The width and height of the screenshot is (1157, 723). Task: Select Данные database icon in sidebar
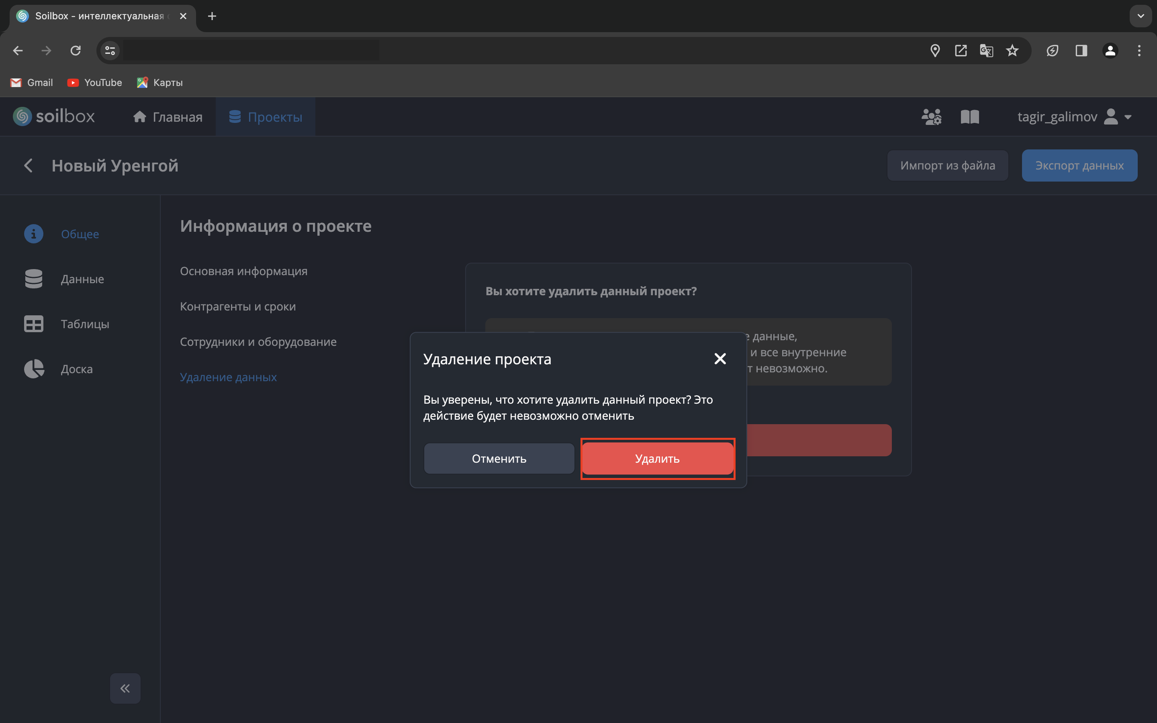pos(33,279)
